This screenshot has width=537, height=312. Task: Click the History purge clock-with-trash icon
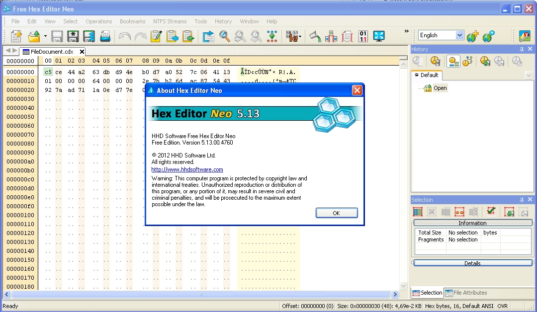(435, 61)
